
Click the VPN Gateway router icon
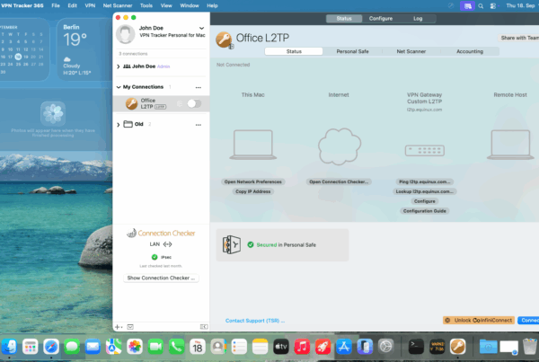(x=425, y=149)
